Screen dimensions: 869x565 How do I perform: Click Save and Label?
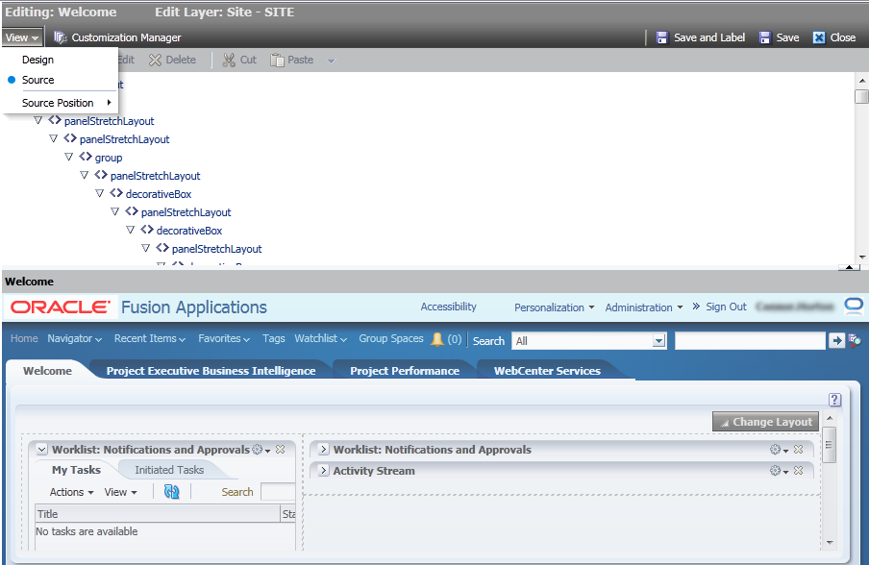(x=701, y=37)
